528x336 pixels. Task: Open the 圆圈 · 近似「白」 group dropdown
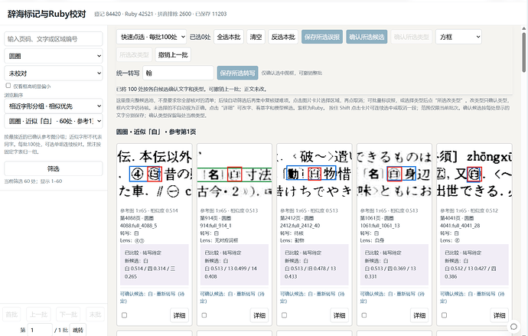click(54, 121)
